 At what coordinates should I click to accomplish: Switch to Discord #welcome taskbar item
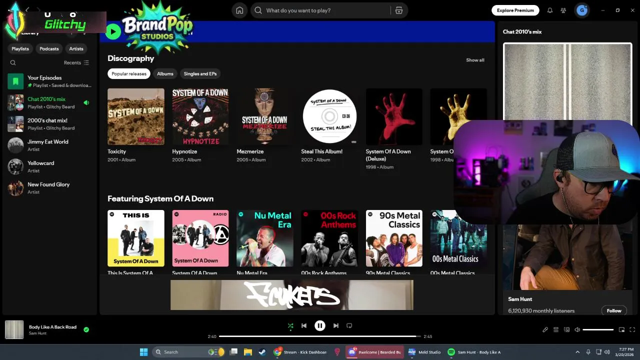click(x=375, y=352)
